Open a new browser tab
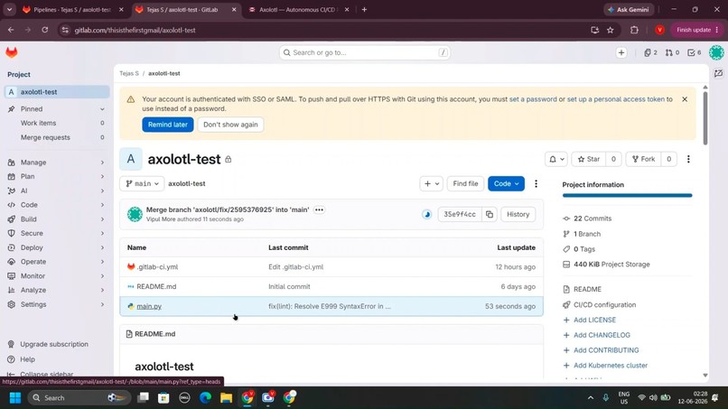Viewport: 728px width, 409px height. pos(364,9)
